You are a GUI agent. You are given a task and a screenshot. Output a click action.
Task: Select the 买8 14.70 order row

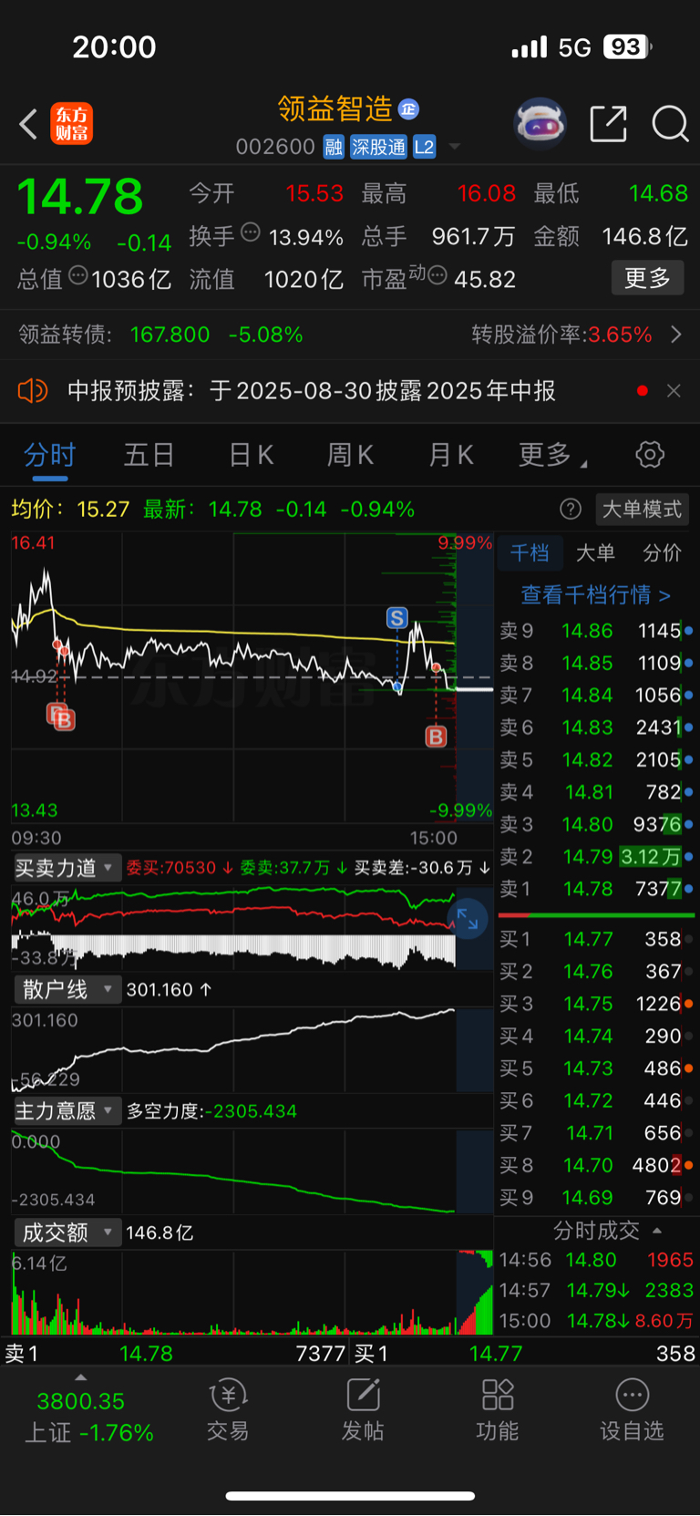[595, 1165]
